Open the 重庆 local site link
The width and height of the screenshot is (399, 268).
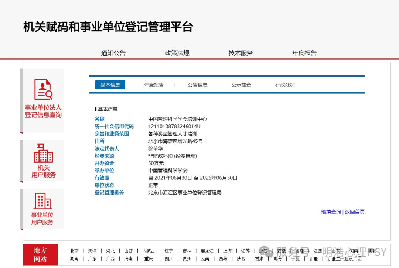pos(149,259)
